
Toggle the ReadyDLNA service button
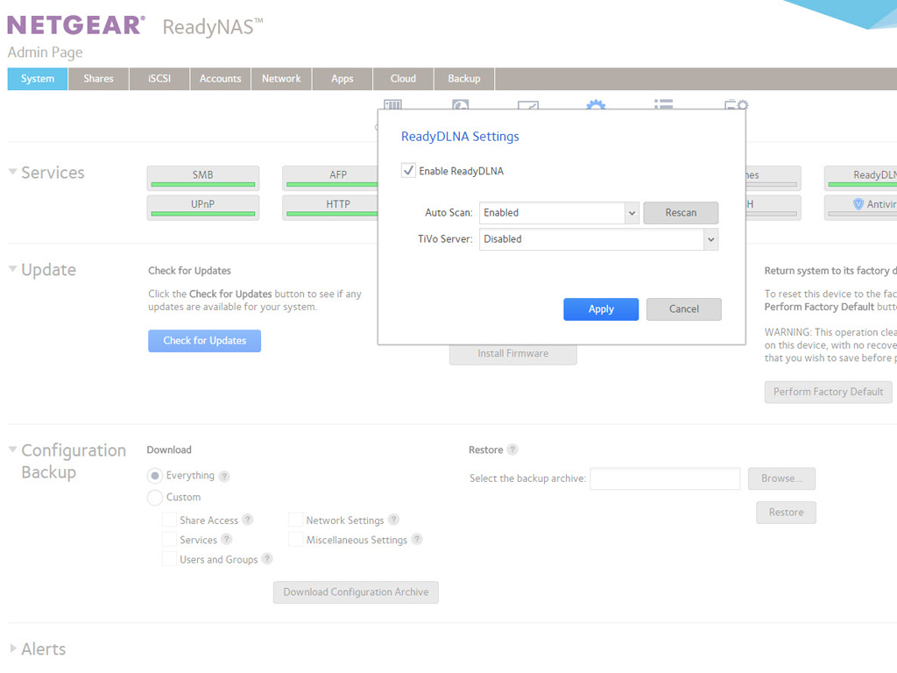860,178
